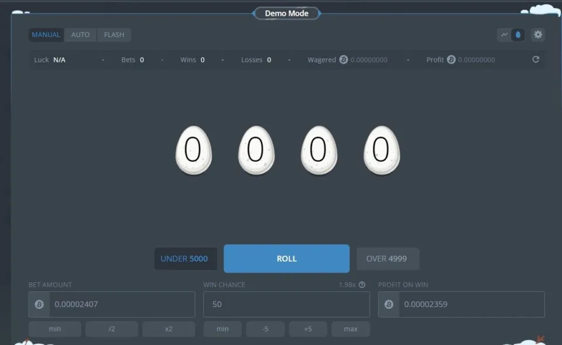Switch to the AUTO tab

[80, 34]
